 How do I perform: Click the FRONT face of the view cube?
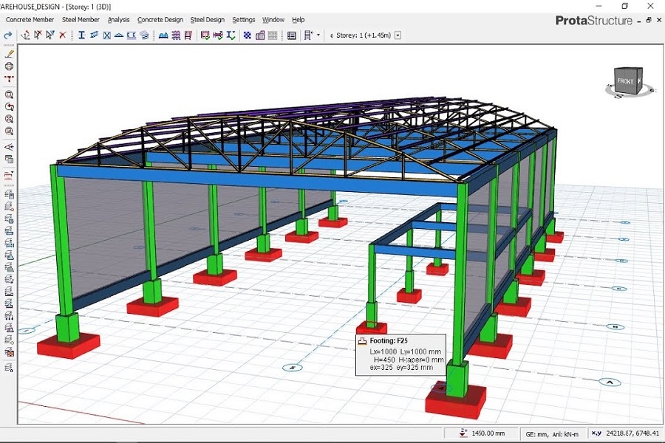[624, 81]
